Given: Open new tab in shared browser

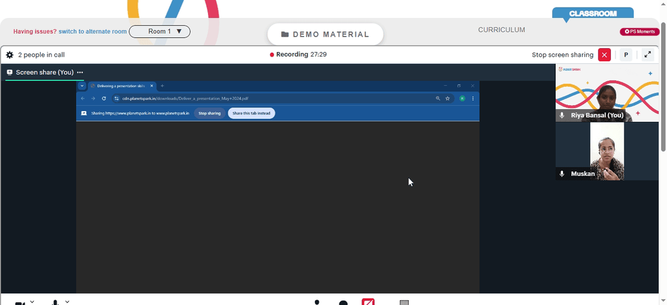Looking at the screenshot, I should pyautogui.click(x=162, y=86).
